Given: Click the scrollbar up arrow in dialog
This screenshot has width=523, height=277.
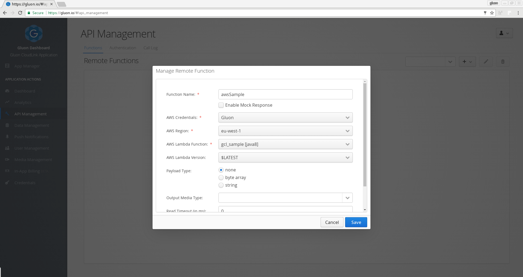Looking at the screenshot, I should tap(365, 81).
